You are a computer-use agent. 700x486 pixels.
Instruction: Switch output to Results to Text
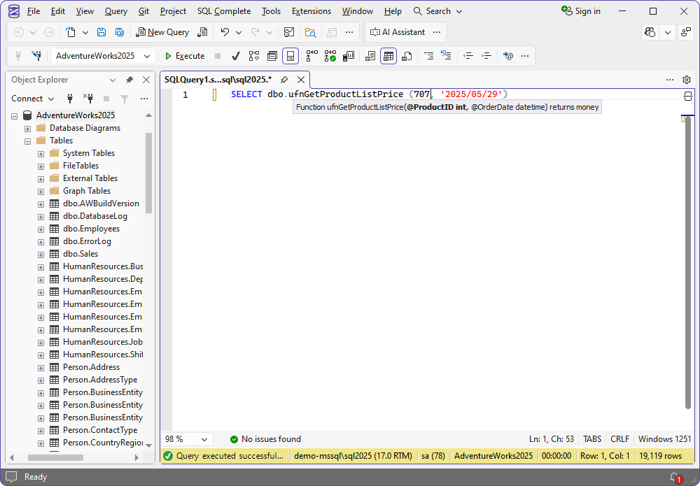[x=371, y=56]
